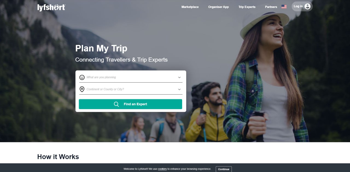
Task: Open the Trip Experts menu item
Action: click(247, 7)
